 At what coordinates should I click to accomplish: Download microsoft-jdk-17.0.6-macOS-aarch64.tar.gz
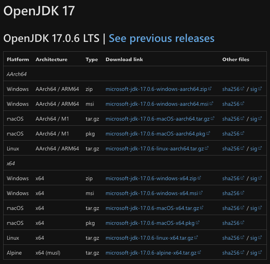click(x=160, y=119)
